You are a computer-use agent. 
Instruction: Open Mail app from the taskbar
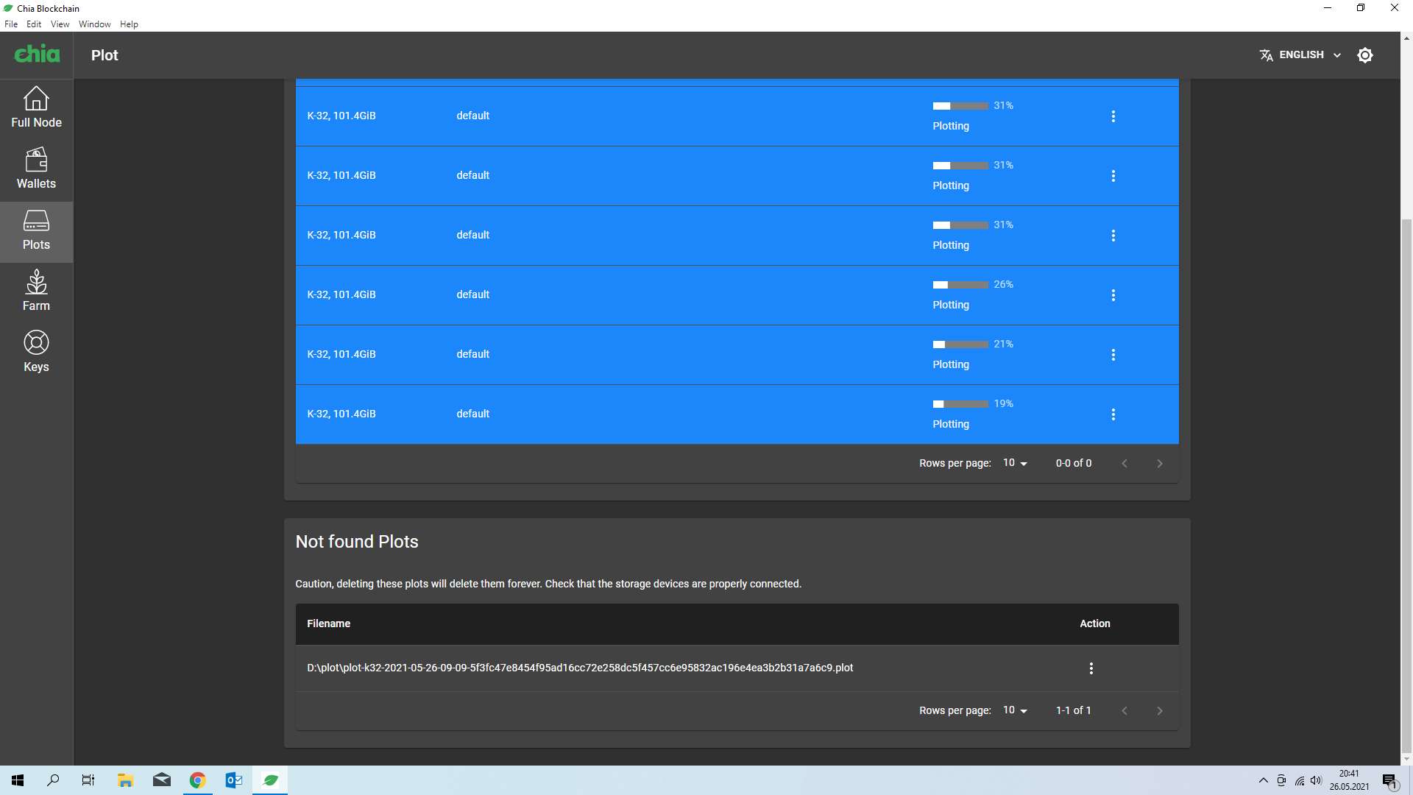(162, 780)
